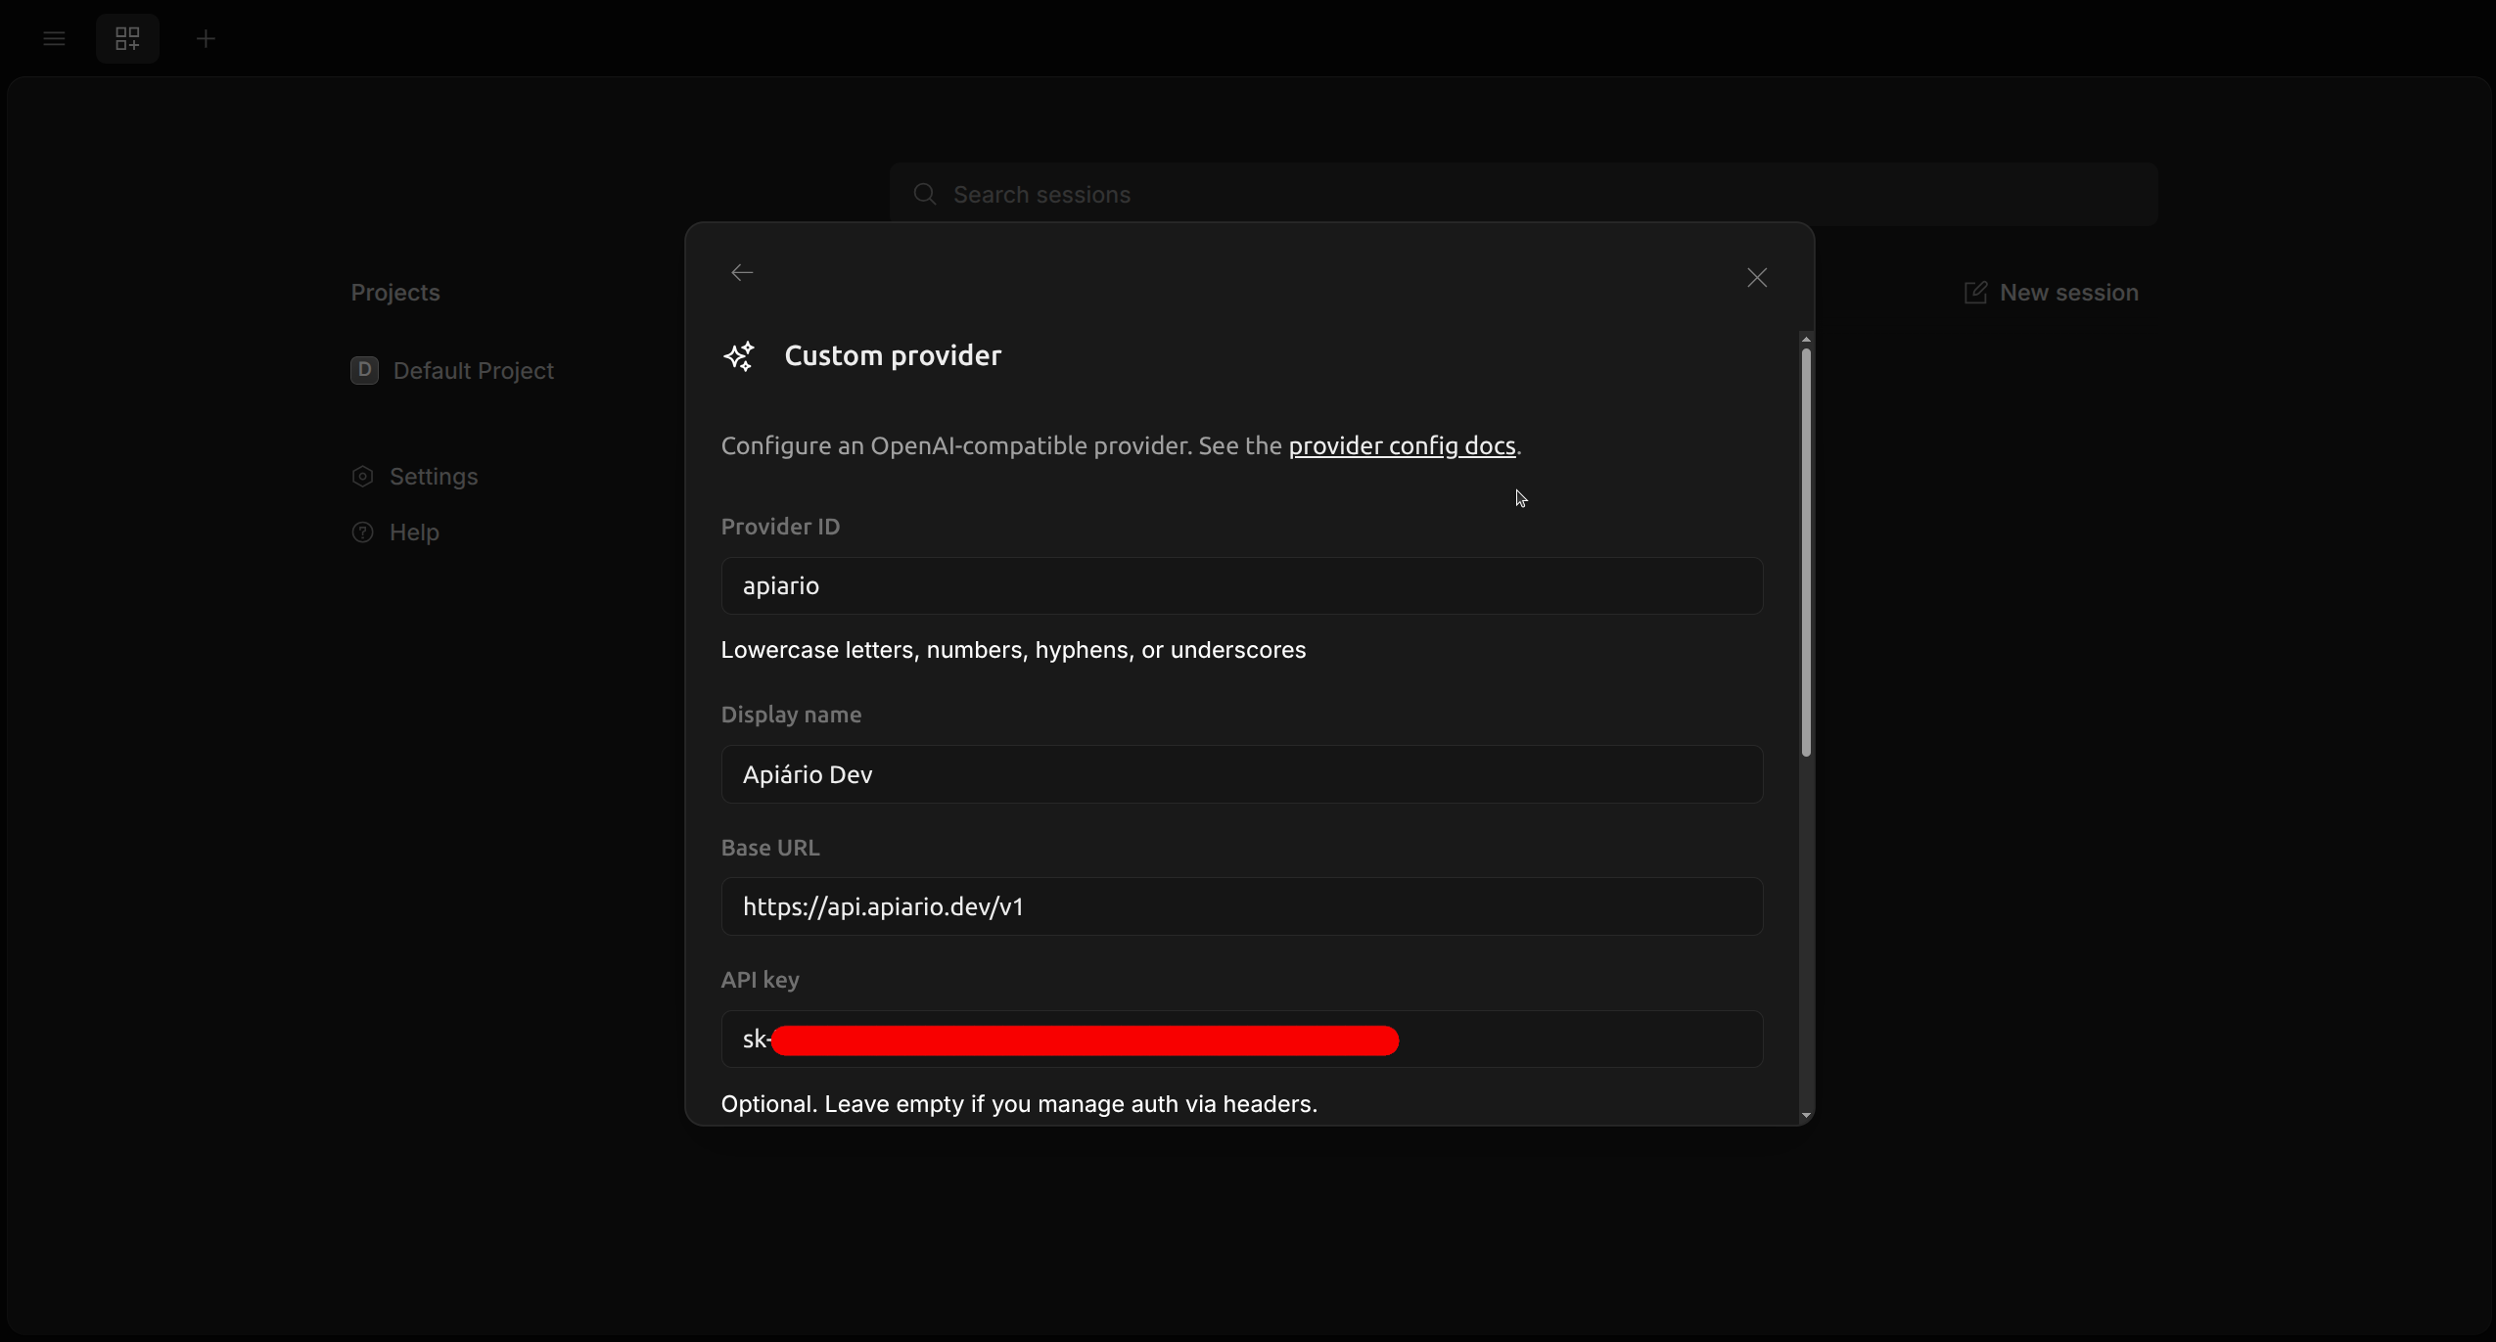Add a new tab with plus icon
This screenshot has width=2496, height=1342.
pyautogui.click(x=206, y=39)
